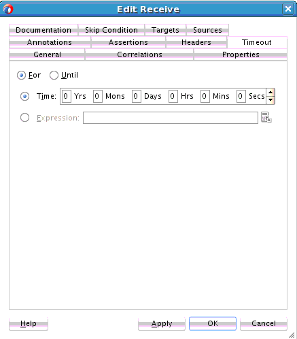The image size is (297, 339).
Task: Open the XPath expression builder icon
Action: click(266, 117)
